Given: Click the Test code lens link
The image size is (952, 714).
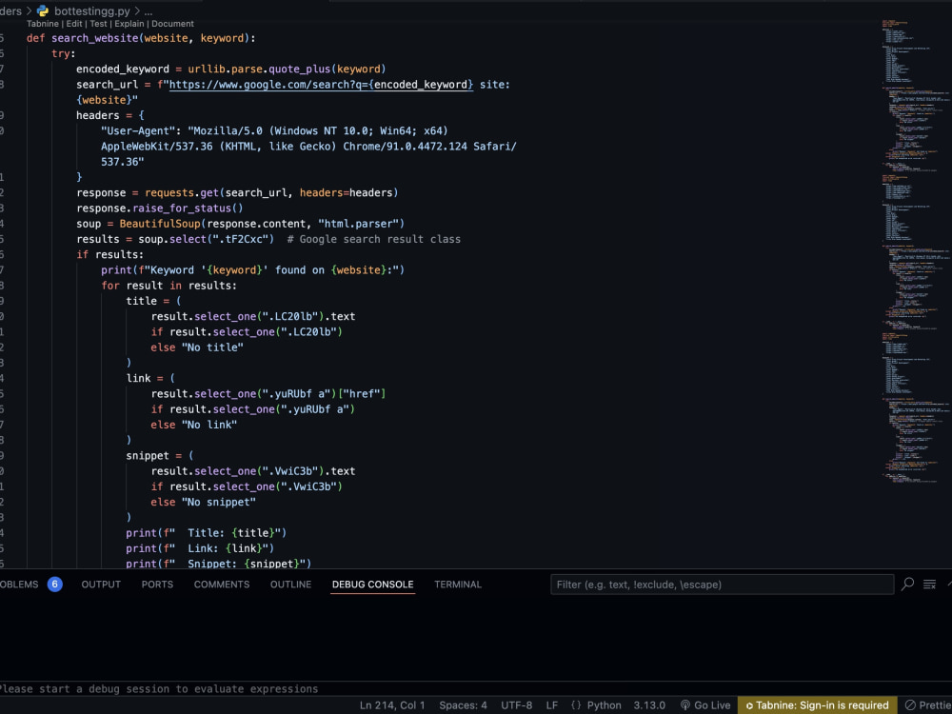Looking at the screenshot, I should (98, 24).
